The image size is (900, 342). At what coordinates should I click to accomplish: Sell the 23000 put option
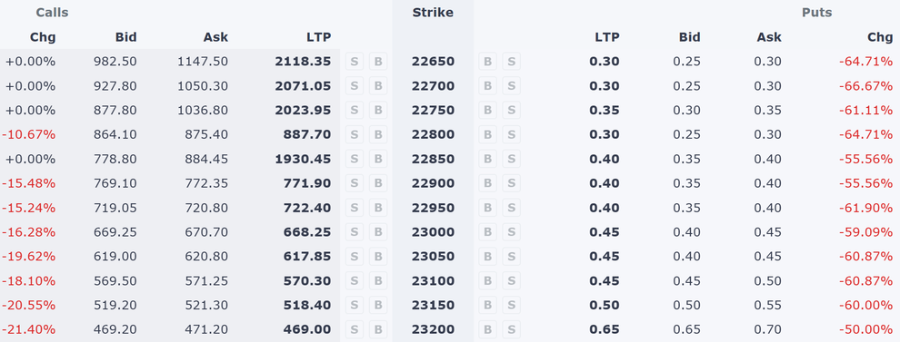point(512,232)
